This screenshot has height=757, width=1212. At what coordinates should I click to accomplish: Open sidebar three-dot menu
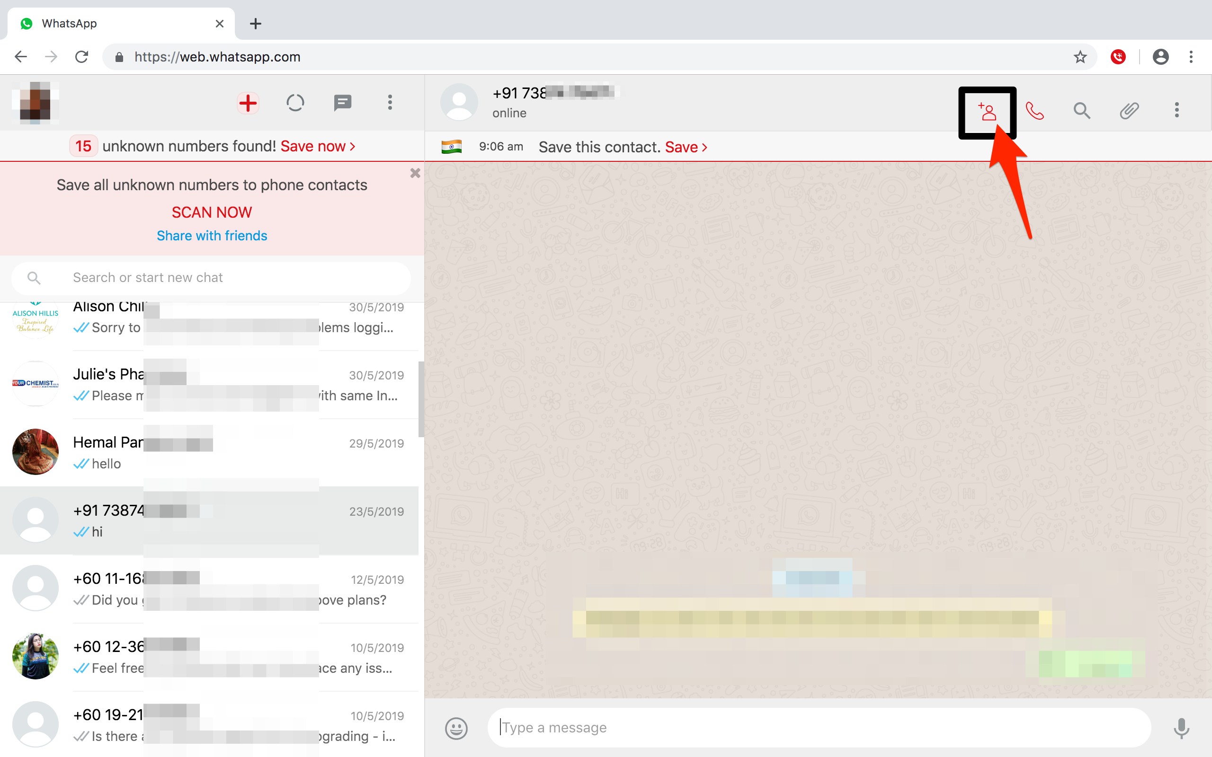390,103
